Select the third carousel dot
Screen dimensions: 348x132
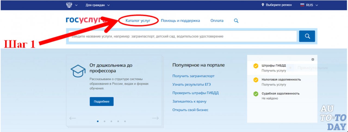coord(111,121)
